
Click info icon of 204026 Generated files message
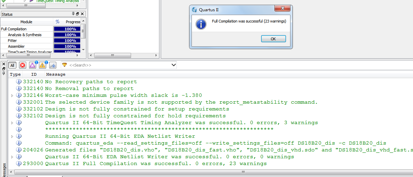(19, 150)
